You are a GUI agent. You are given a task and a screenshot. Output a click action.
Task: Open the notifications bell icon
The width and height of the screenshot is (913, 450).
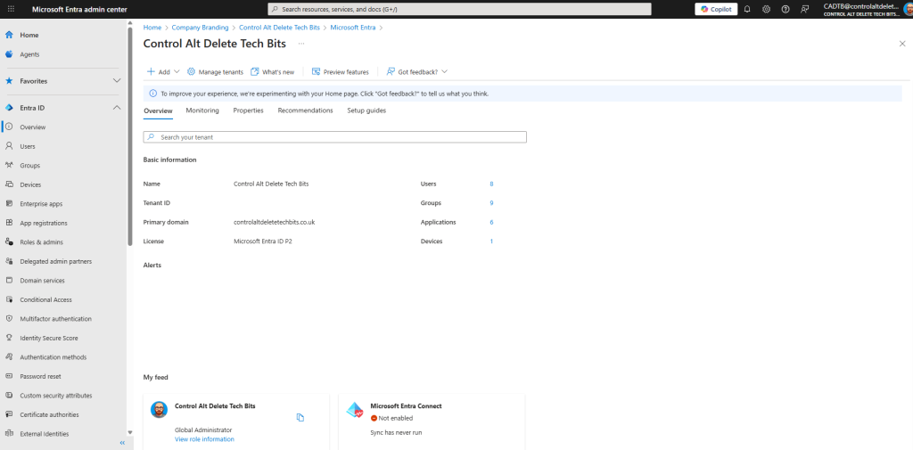tap(747, 9)
